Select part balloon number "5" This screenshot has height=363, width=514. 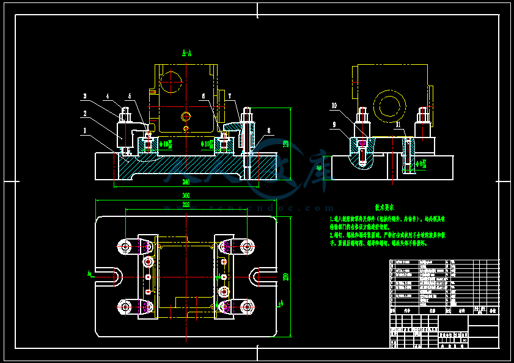(130, 96)
